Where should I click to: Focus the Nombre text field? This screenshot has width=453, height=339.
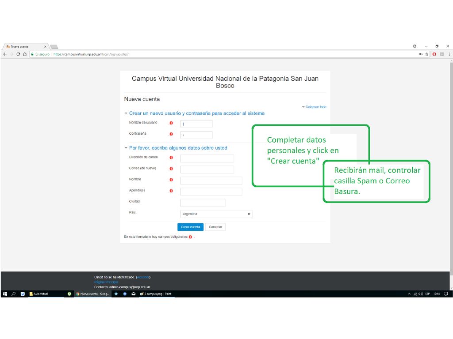pyautogui.click(x=211, y=181)
